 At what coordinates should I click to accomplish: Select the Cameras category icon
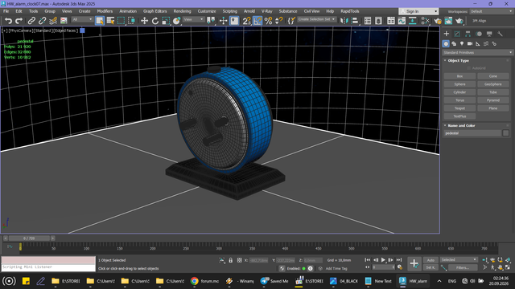coord(470,43)
